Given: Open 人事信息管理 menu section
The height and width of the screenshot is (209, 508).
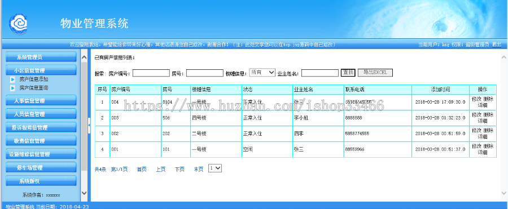Looking at the screenshot, I should (41, 101).
